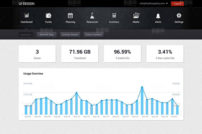
Task: Click the Sep 04 date label
Action: (38, 117)
